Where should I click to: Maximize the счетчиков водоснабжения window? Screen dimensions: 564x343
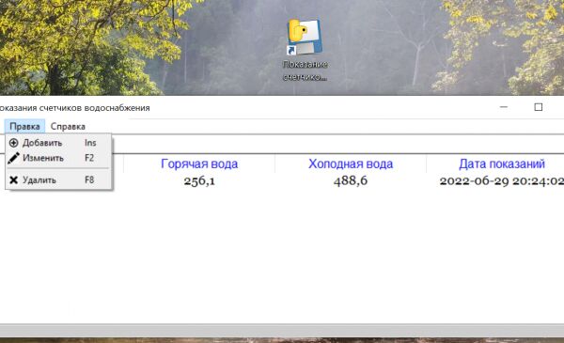[538, 107]
